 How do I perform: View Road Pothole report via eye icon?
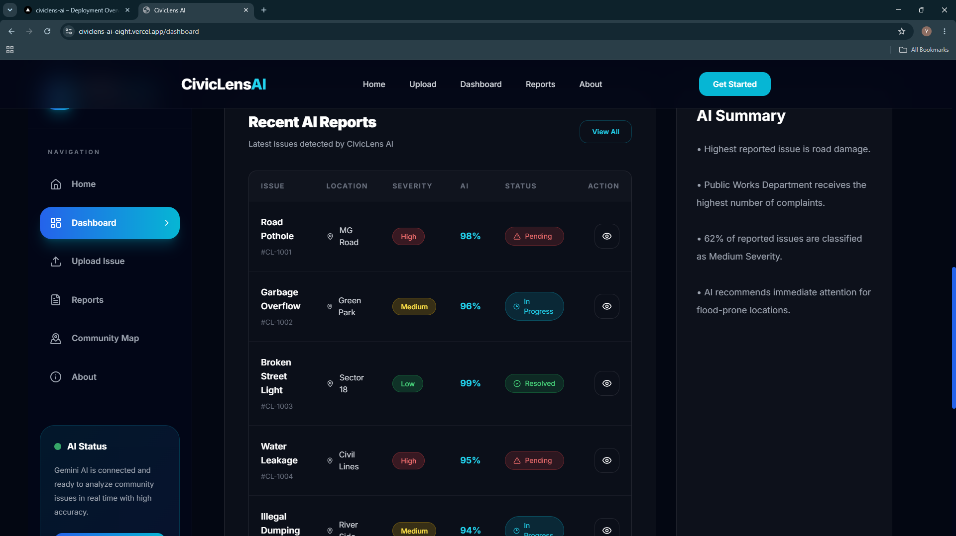coord(606,236)
